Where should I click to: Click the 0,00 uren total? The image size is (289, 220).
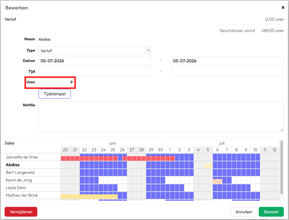tap(274, 19)
